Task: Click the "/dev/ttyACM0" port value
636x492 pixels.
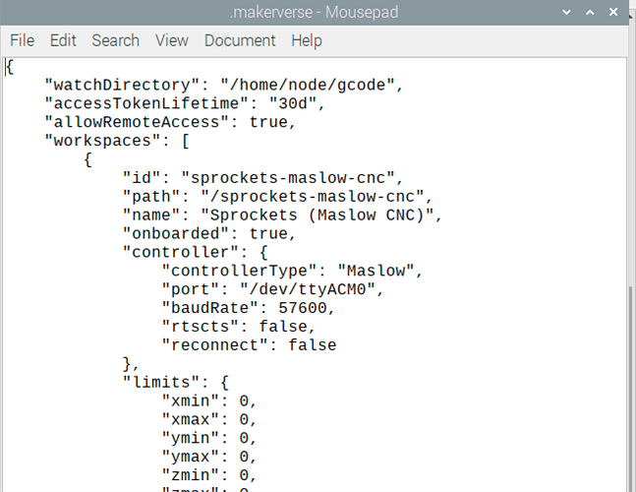Action: 307,289
